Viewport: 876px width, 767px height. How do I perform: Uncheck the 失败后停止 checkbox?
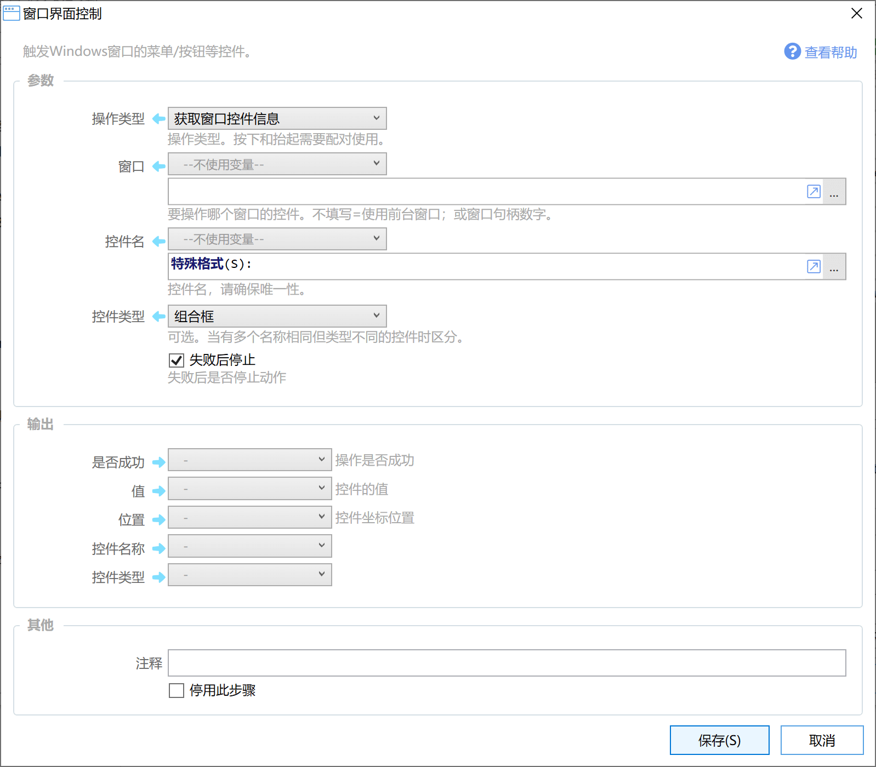point(176,360)
